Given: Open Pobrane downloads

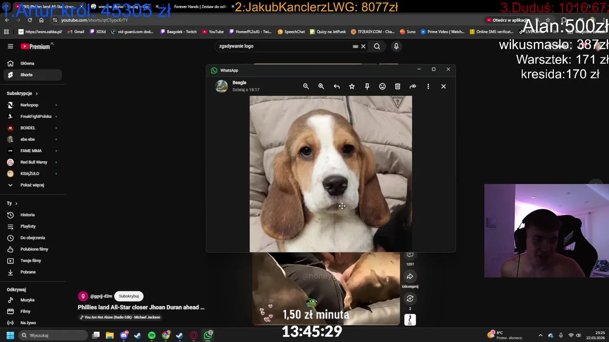Looking at the screenshot, I should [32, 272].
